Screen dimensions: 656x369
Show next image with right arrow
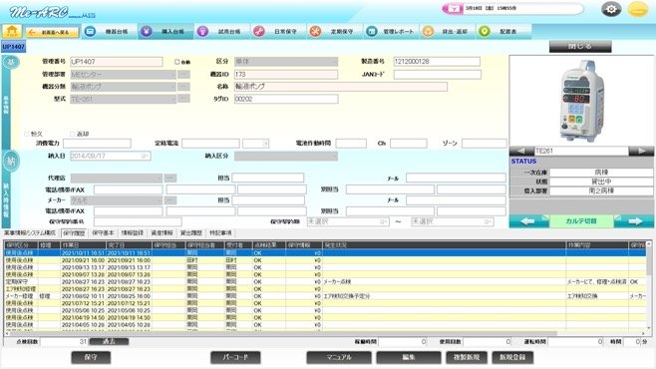(641, 151)
